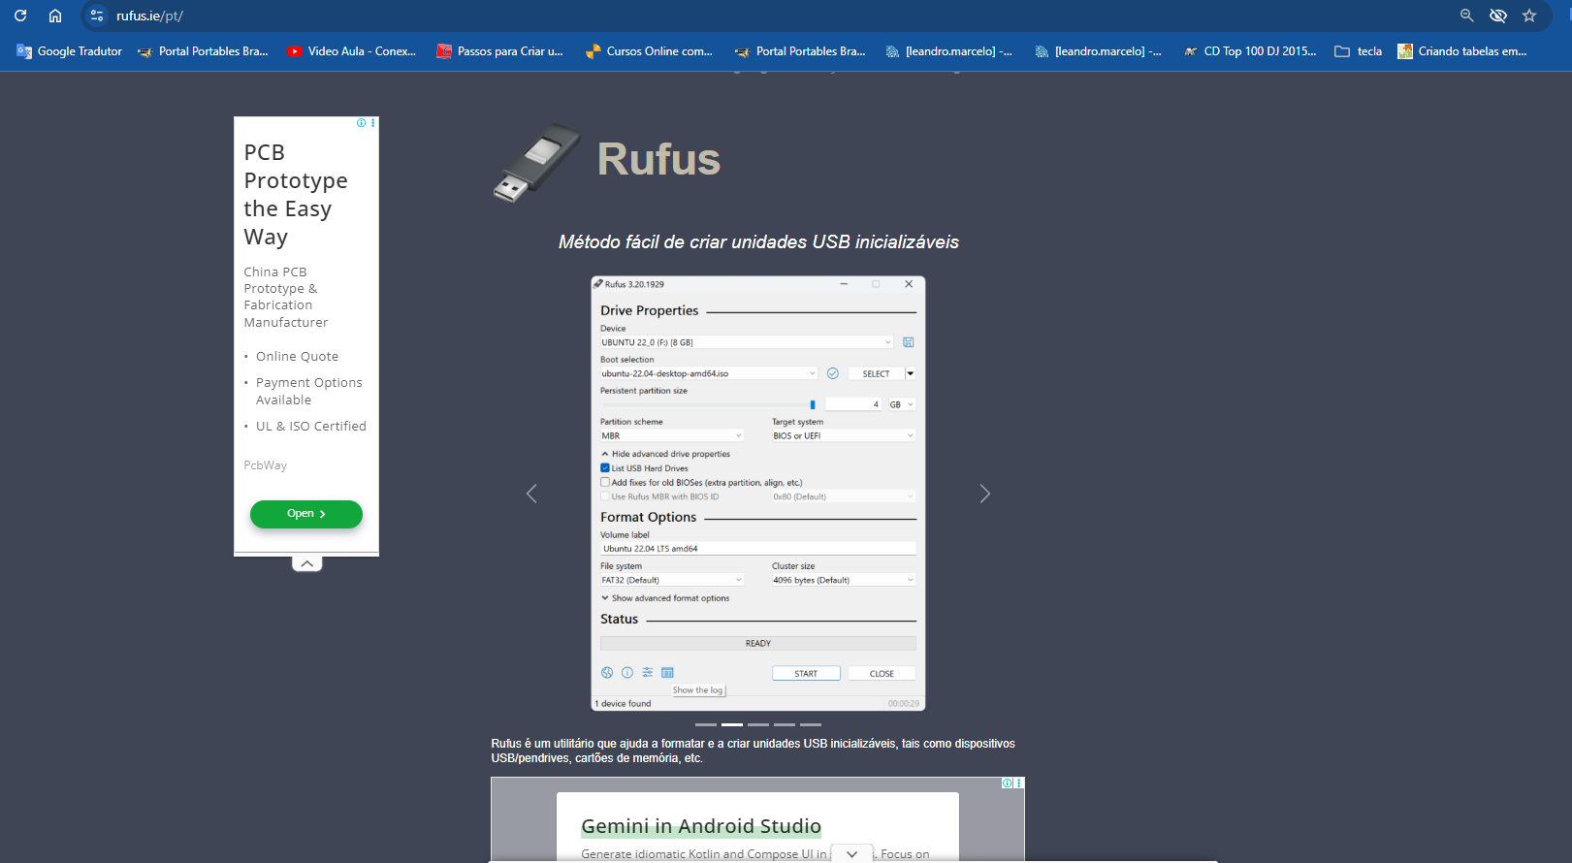This screenshot has height=863, width=1572.
Task: Click the options dots on the PCB Prototype ad
Action: [372, 123]
